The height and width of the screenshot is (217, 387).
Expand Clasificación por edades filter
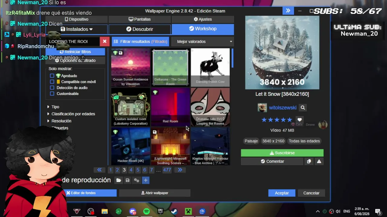(x=71, y=114)
